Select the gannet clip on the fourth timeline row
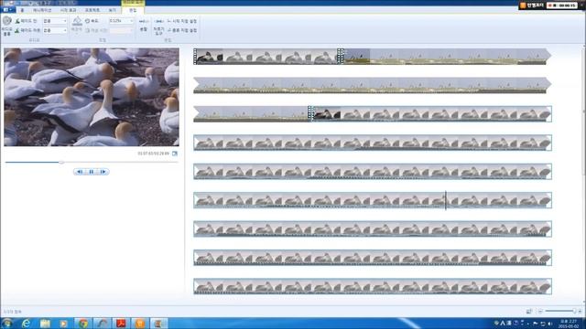586x329 pixels. tap(373, 143)
